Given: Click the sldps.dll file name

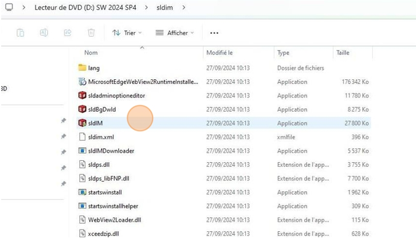Looking at the screenshot, I should click(99, 164).
